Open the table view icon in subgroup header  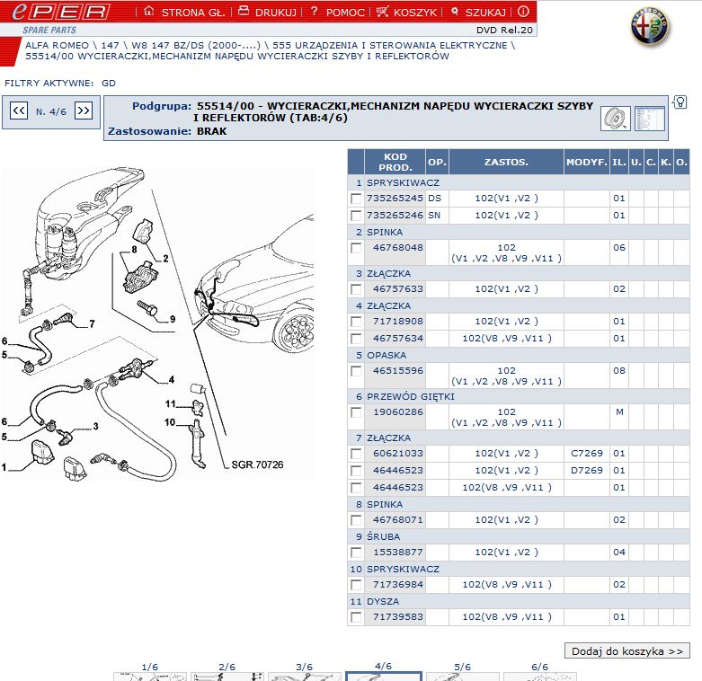pyautogui.click(x=650, y=119)
